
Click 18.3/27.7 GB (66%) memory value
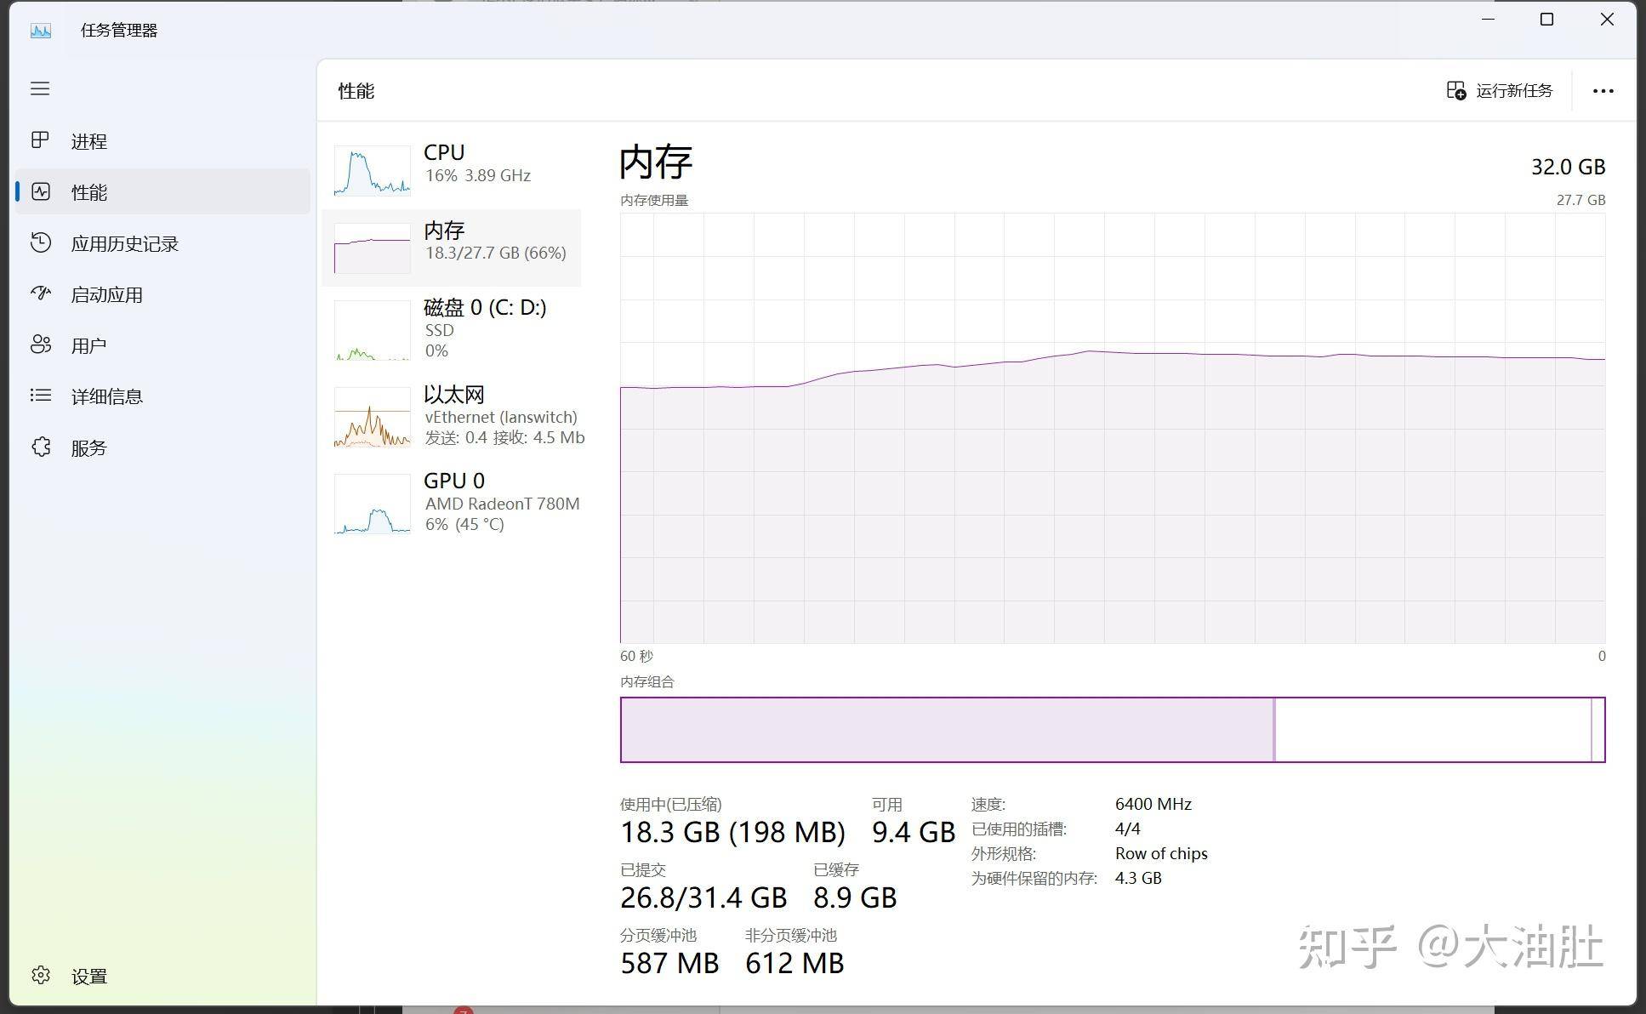pos(496,253)
